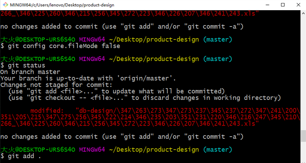Click the empty scrollbar track above the thumb

pos(303,72)
